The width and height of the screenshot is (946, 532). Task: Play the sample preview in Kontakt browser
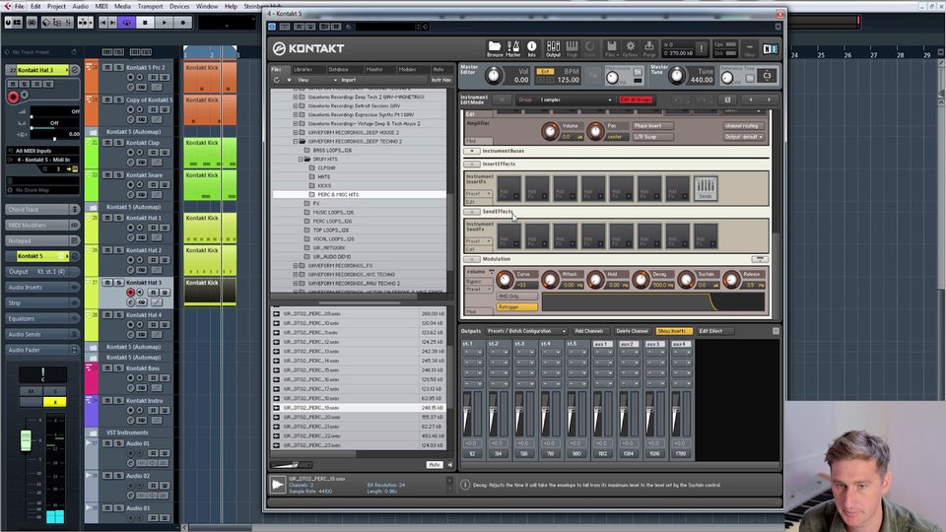278,484
